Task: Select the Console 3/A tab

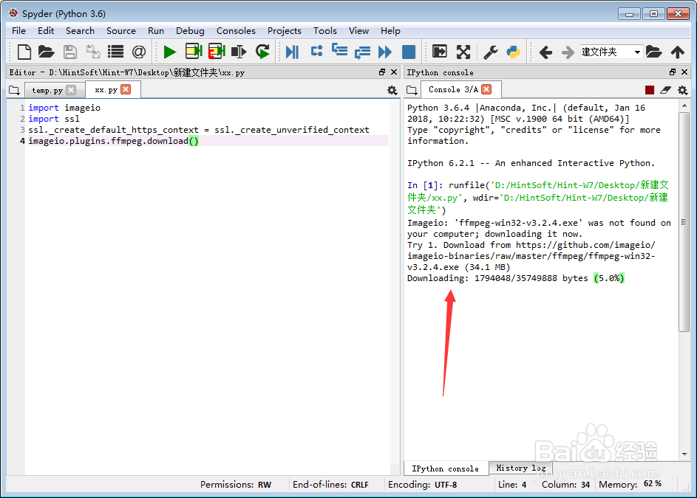Action: [453, 89]
